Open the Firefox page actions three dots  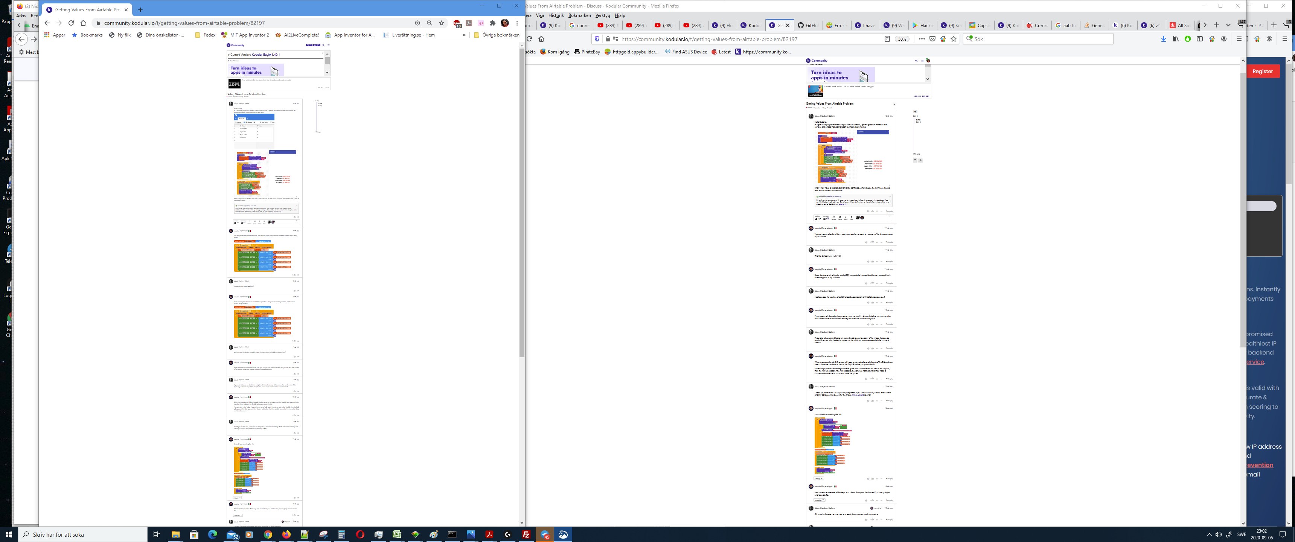click(x=922, y=39)
